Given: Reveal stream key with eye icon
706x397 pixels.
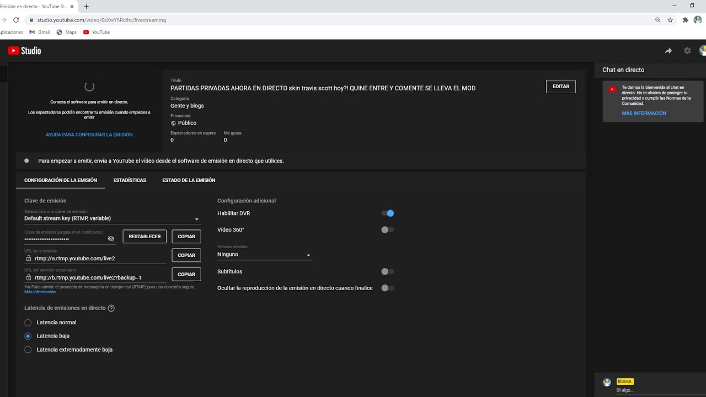Looking at the screenshot, I should pos(111,239).
